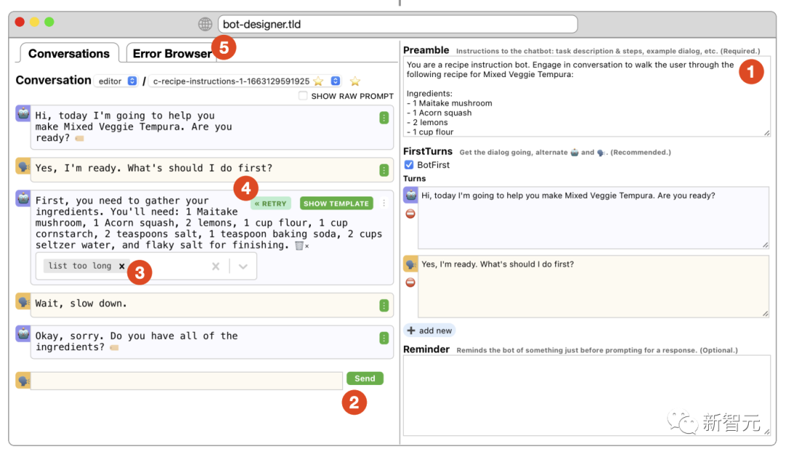Click the star icon right of the conversation name dropdown
786x457 pixels.
tap(355, 81)
